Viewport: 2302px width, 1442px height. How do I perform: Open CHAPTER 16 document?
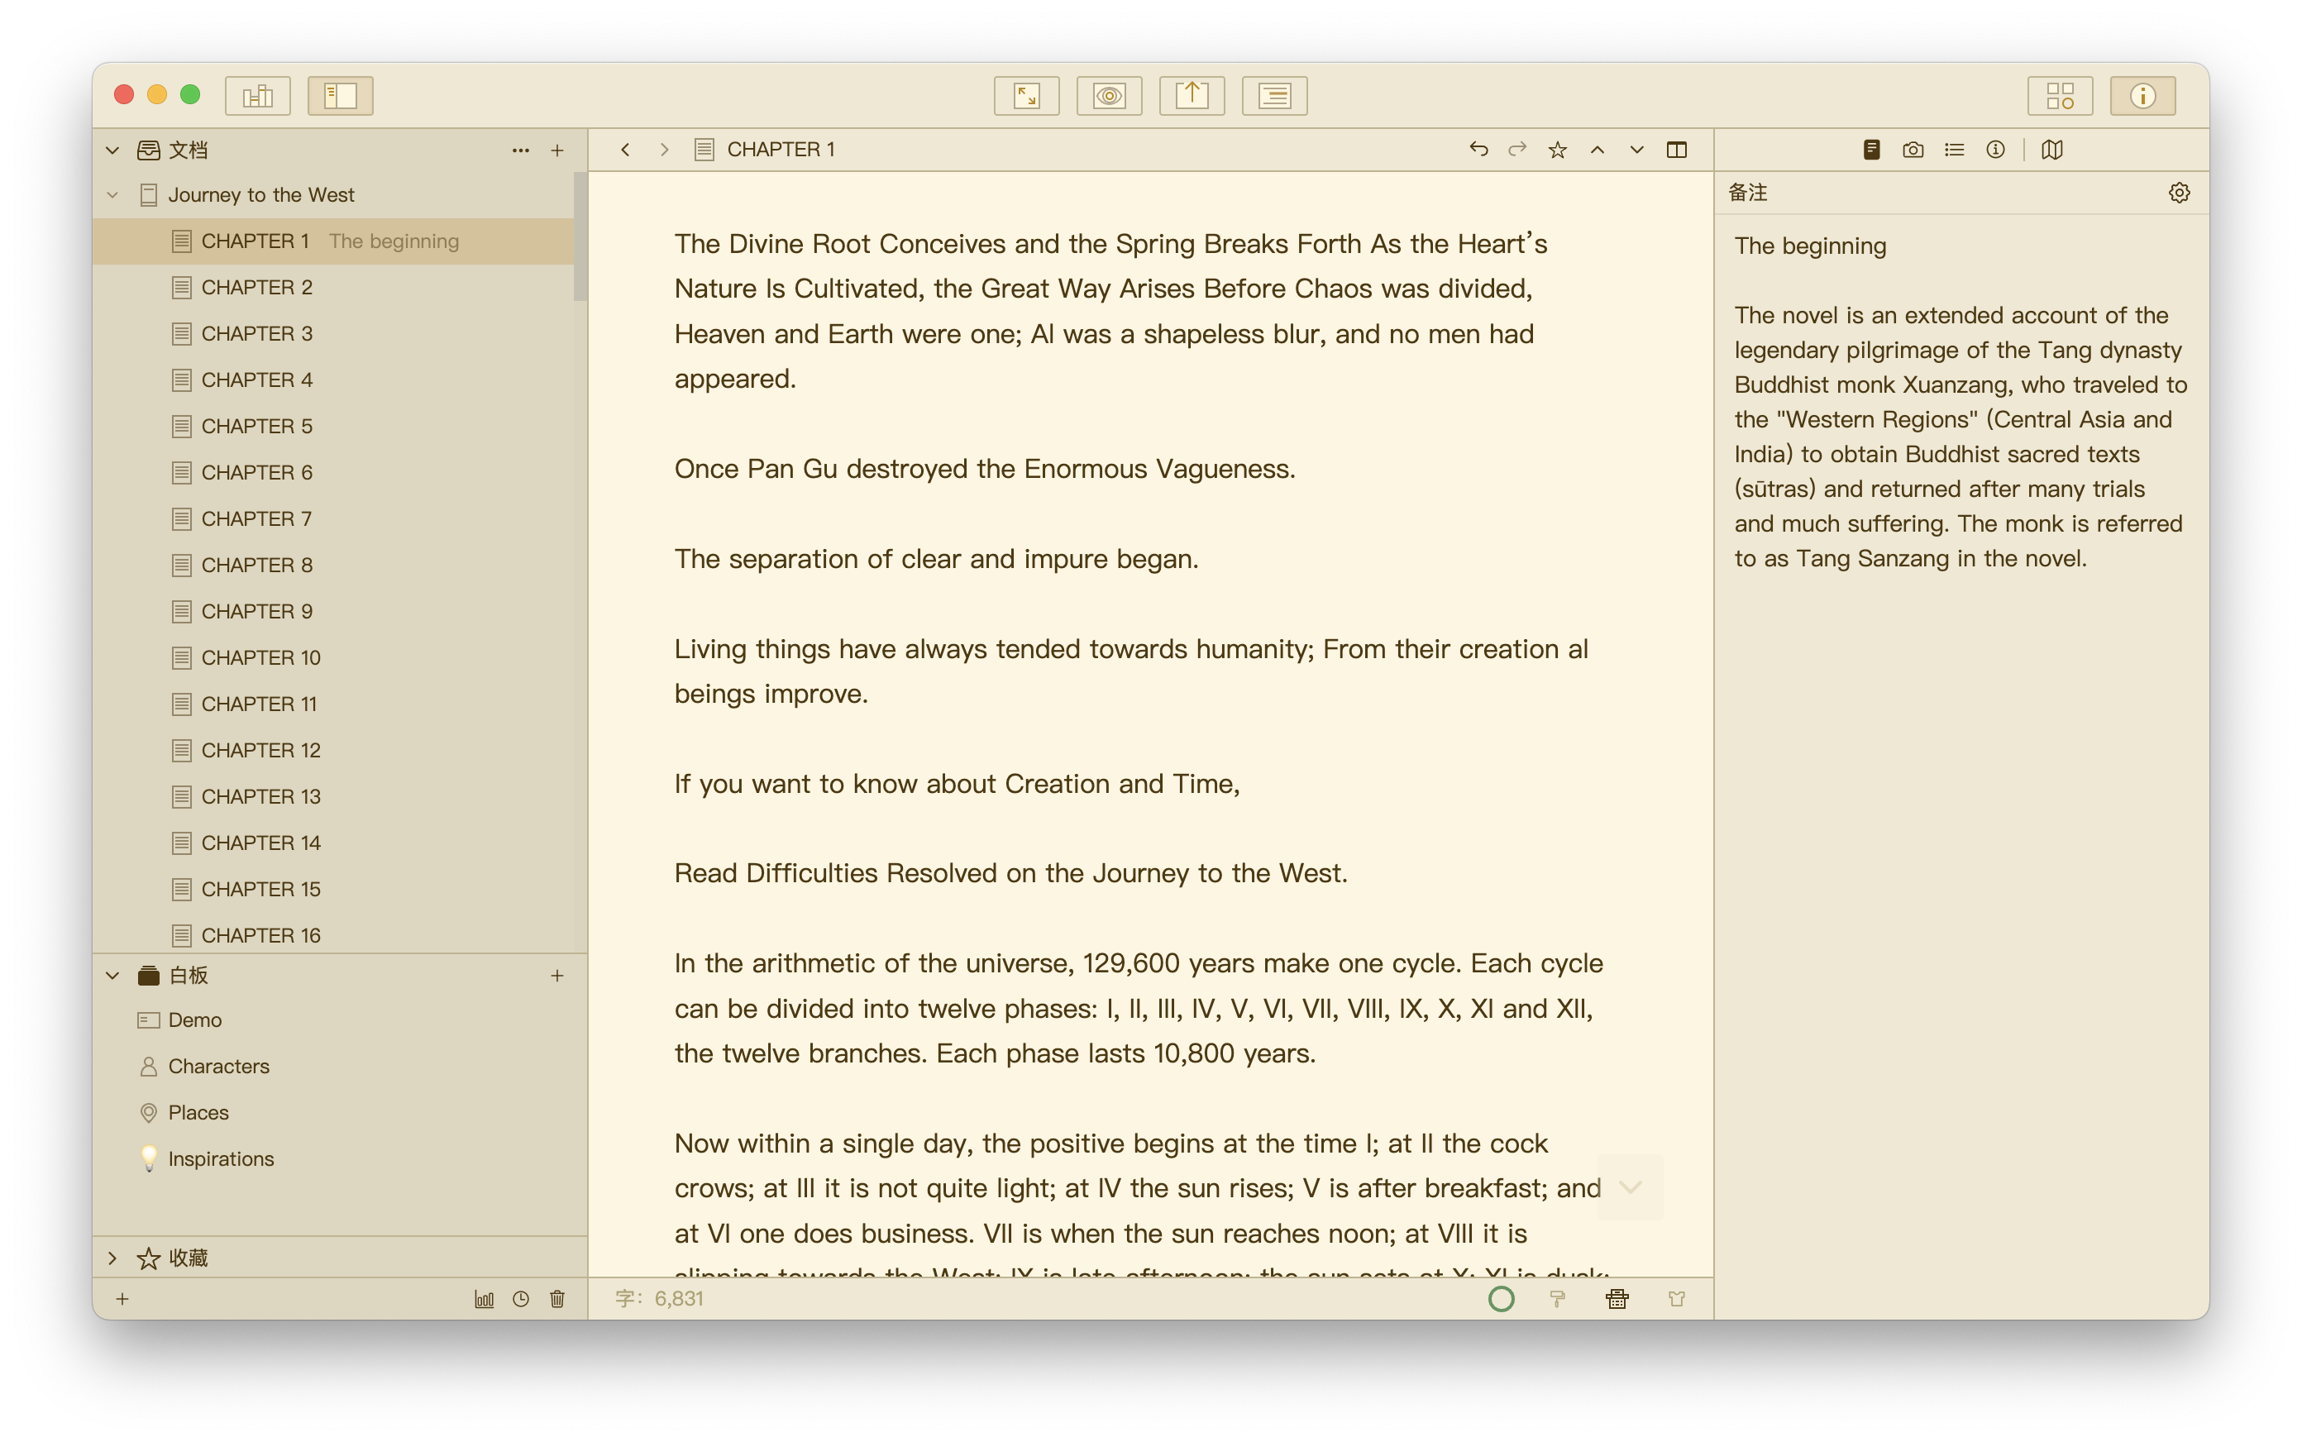coord(334,936)
